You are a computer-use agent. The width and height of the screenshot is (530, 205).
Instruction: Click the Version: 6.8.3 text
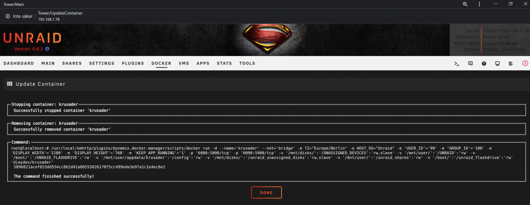(x=29, y=49)
